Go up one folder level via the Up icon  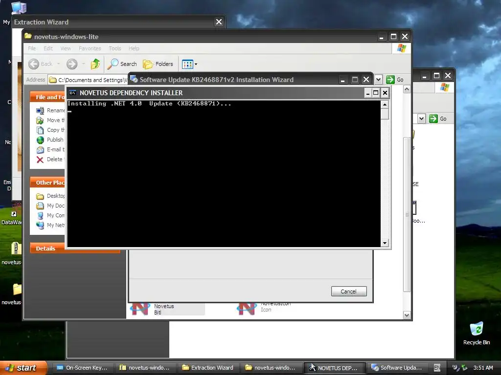(x=95, y=64)
